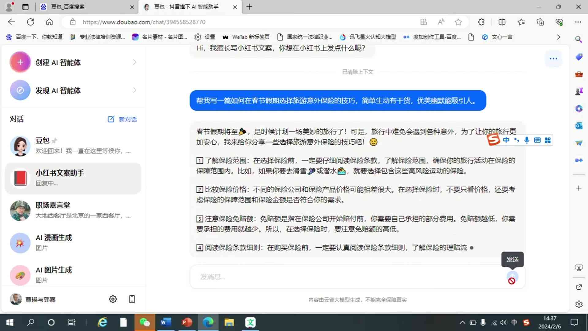588x331 pixels.
Task: Open PowerPoint from the taskbar
Action: point(187,322)
